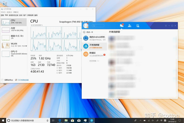Open the QQ contacts tab icon
184x123 pixels.
click(130, 26)
